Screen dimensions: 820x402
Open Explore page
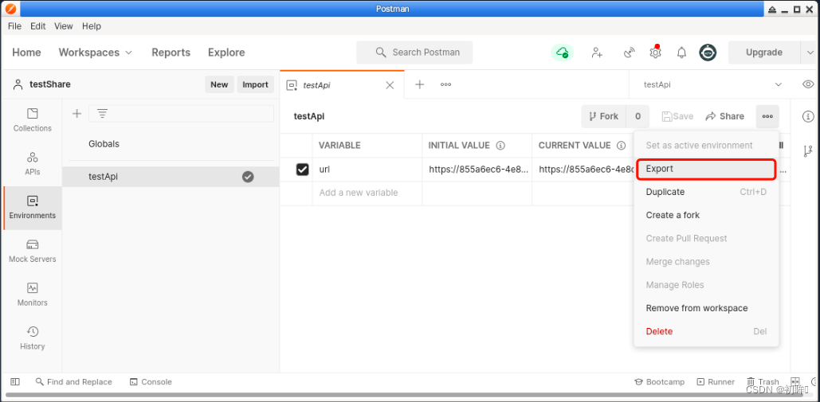coord(226,53)
